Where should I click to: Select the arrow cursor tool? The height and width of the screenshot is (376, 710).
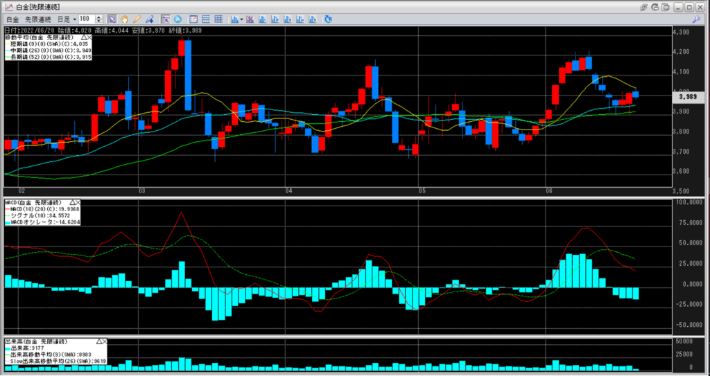112,19
